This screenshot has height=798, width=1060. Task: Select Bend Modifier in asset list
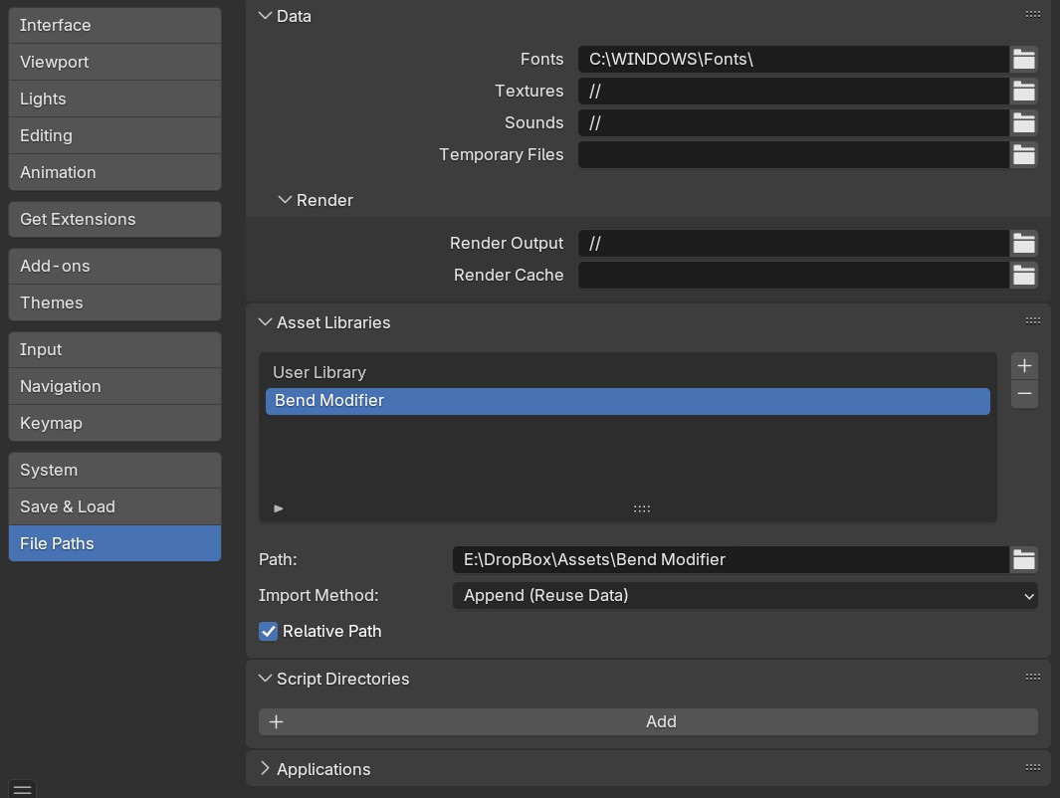[x=627, y=401]
